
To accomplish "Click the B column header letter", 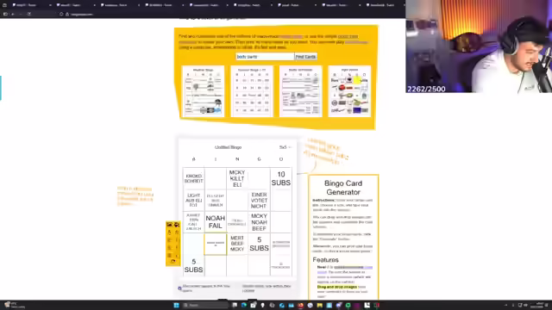I will pyautogui.click(x=193, y=159).
